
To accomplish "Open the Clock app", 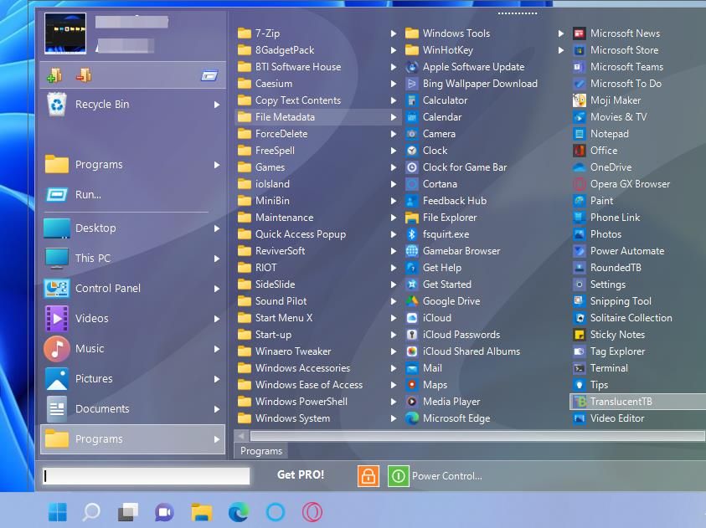I will 426,151.
